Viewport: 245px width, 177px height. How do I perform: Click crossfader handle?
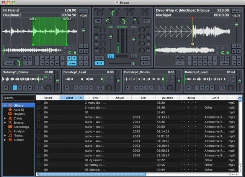pos(133,63)
